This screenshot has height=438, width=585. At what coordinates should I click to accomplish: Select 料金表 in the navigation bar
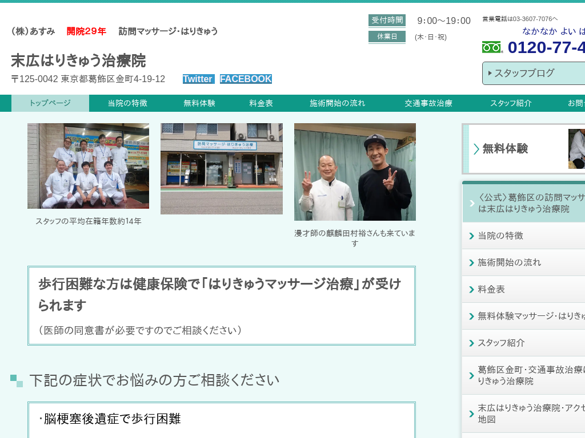[x=261, y=103]
